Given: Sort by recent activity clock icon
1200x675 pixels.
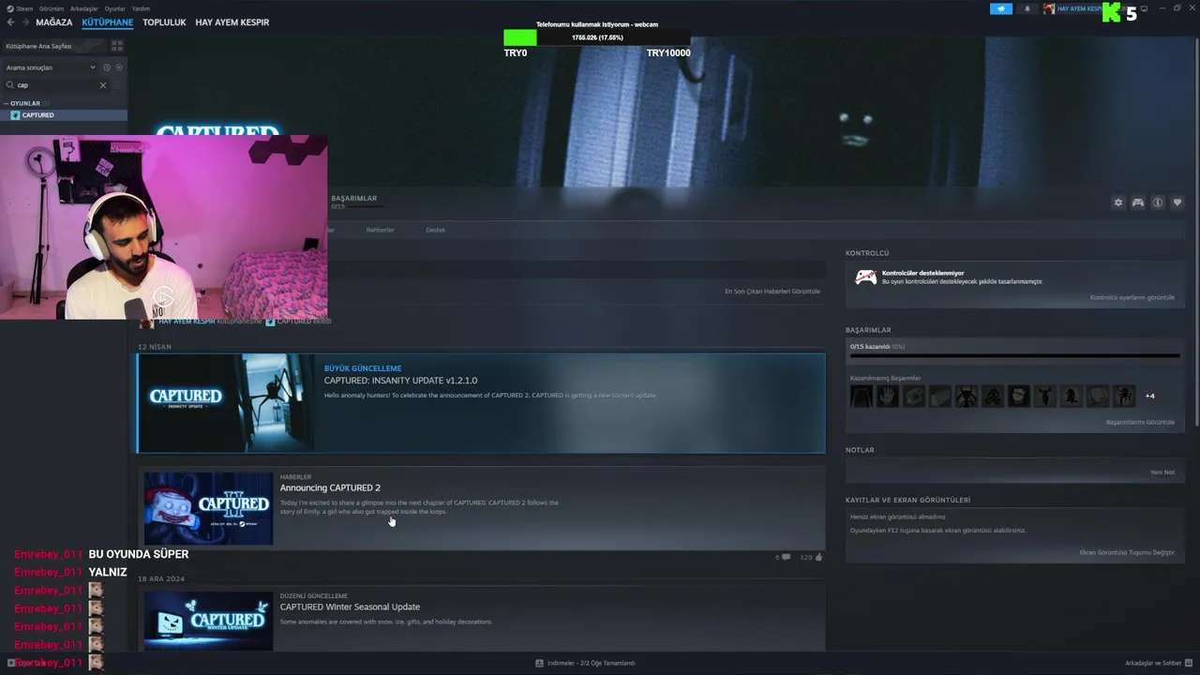Looking at the screenshot, I should 107,67.
